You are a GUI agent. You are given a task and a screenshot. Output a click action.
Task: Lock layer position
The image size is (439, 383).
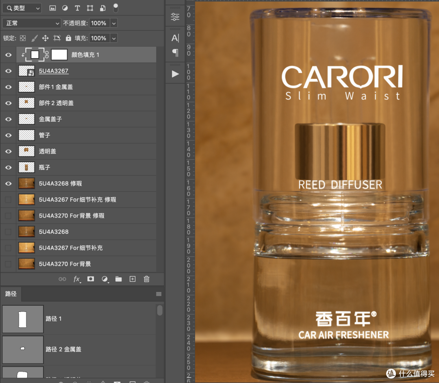46,38
